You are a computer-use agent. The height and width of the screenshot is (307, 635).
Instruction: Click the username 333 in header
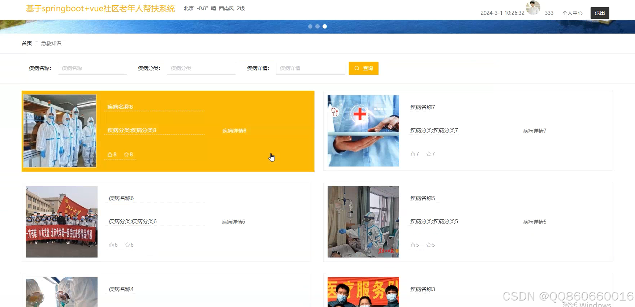click(549, 13)
